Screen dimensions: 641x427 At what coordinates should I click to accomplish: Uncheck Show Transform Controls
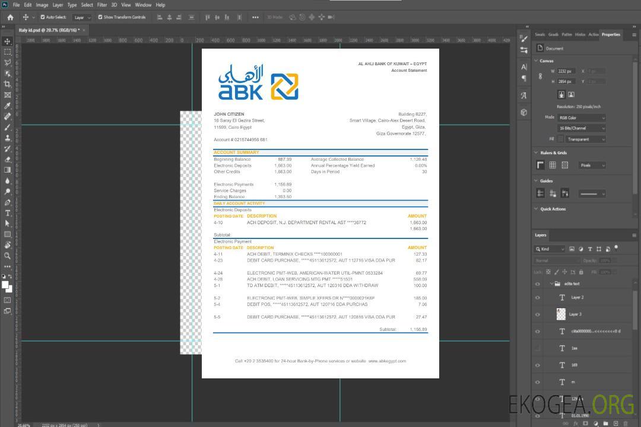(100, 17)
